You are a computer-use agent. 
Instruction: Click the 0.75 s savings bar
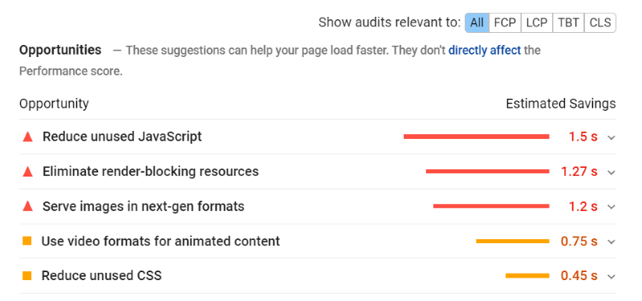coord(513,242)
